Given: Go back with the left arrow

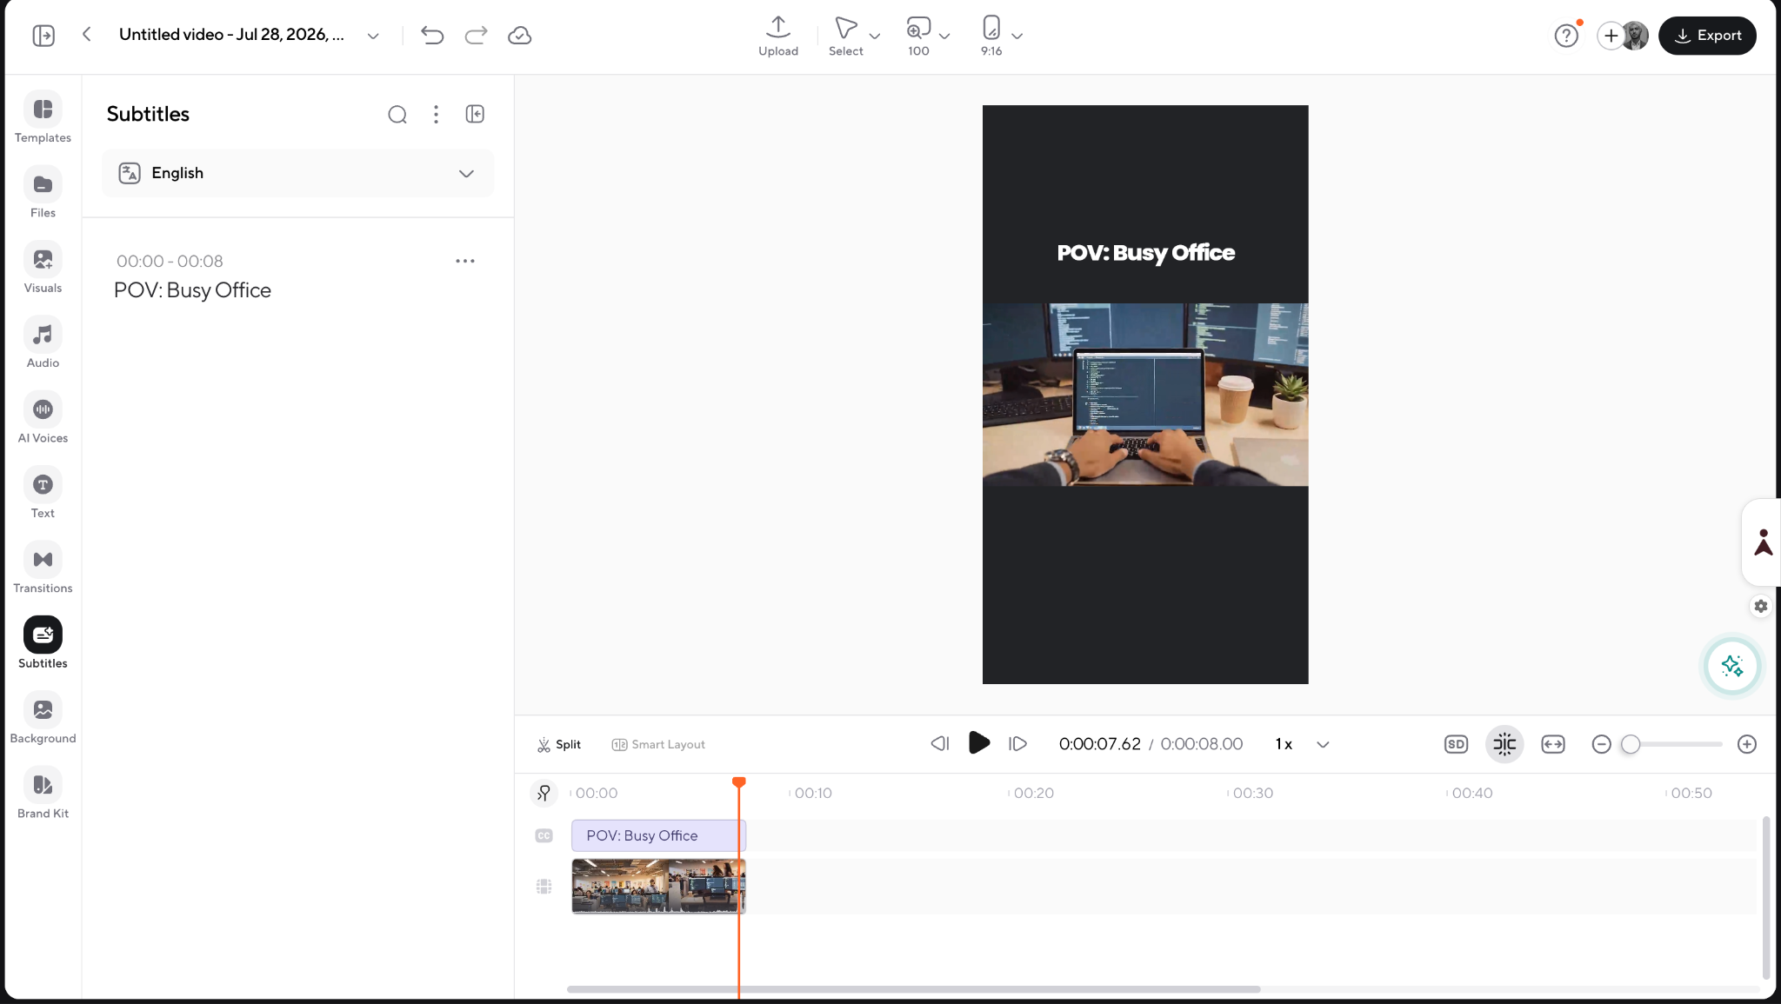Looking at the screenshot, I should (x=87, y=35).
